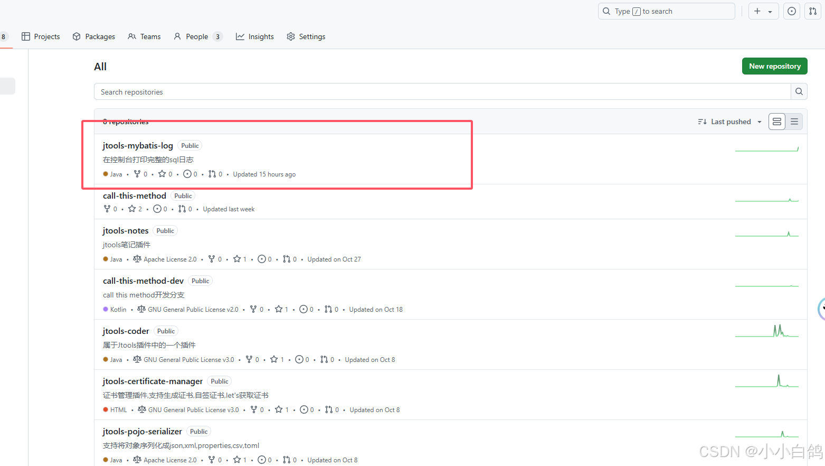
Task: Click the issues icon of call-this-method-dev
Action: point(304,309)
